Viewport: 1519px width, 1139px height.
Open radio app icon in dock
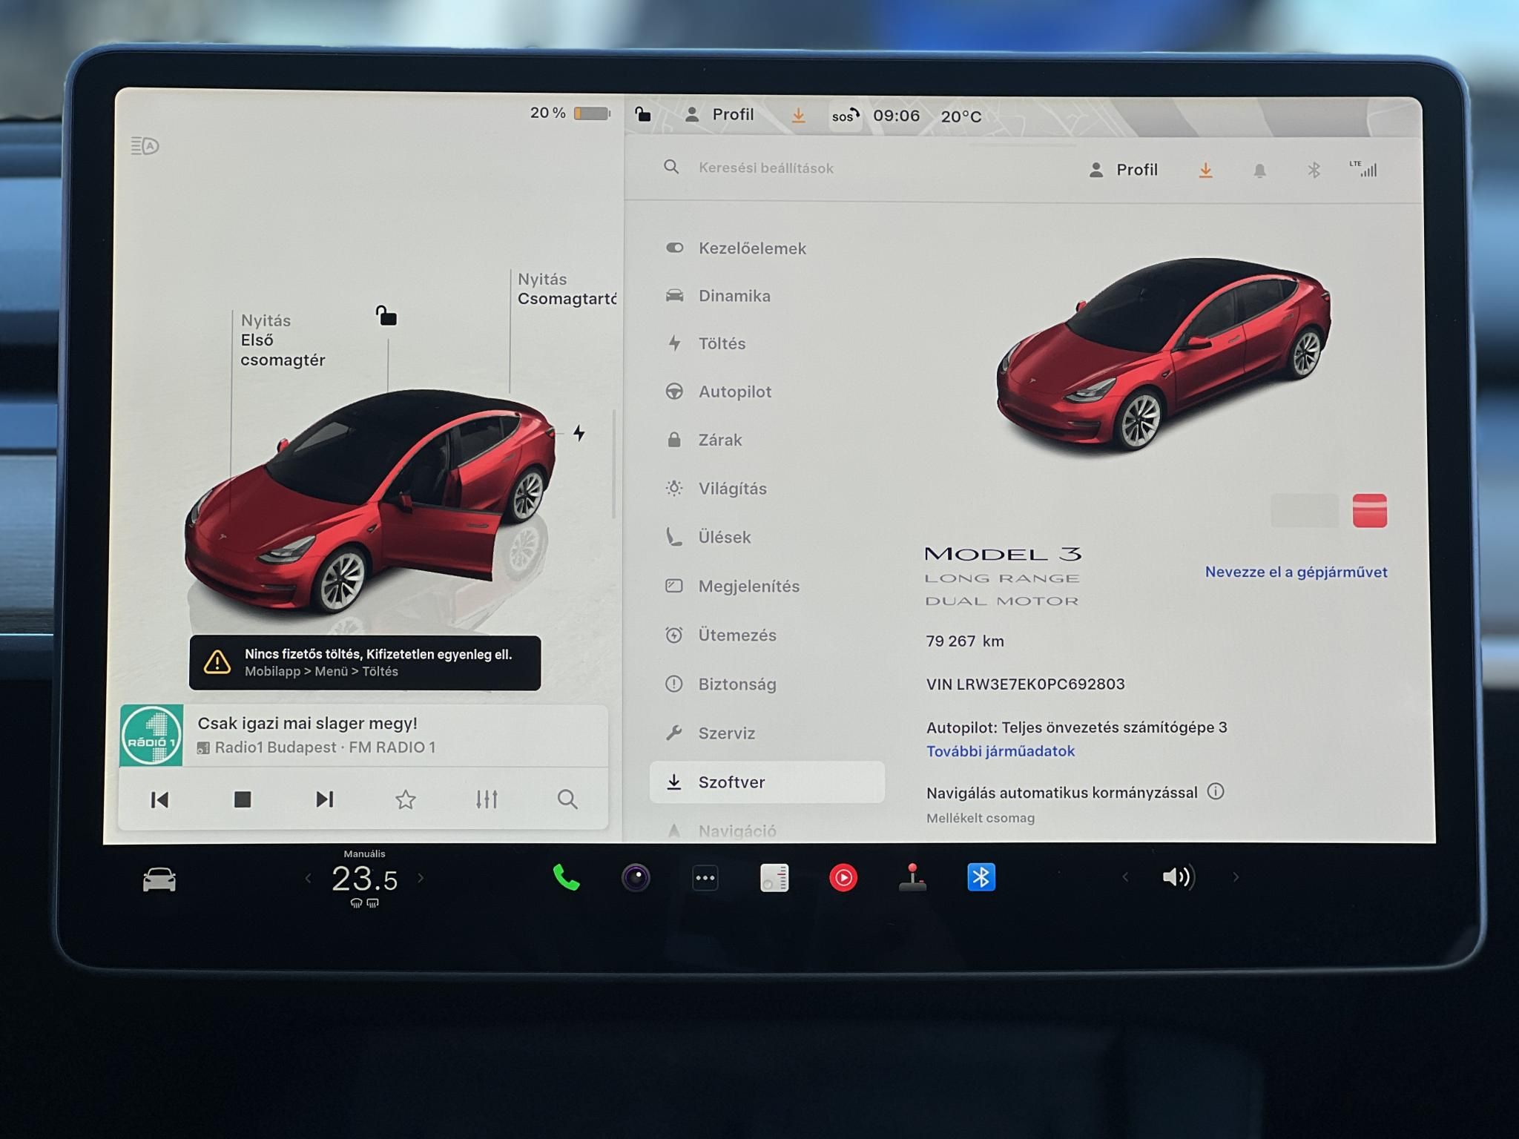pyautogui.click(x=774, y=878)
